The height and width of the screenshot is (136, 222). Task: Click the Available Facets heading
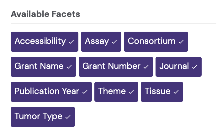pyautogui.click(x=45, y=14)
